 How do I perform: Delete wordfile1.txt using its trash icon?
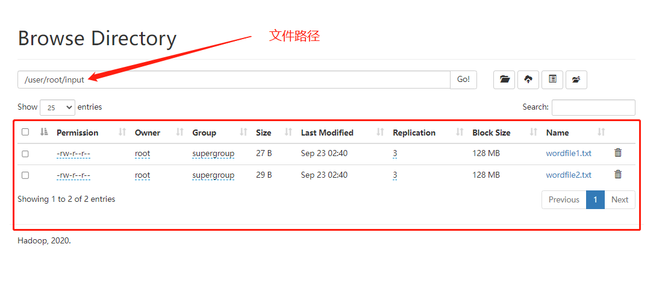coord(617,153)
